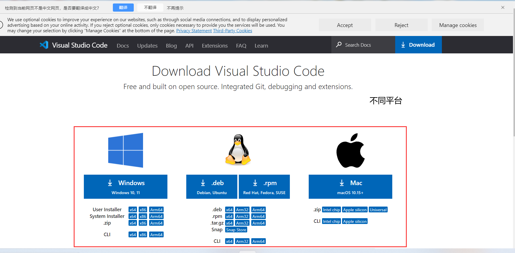The height and width of the screenshot is (253, 515).
Task: Select Windows User Installer x86
Action: [143, 209]
